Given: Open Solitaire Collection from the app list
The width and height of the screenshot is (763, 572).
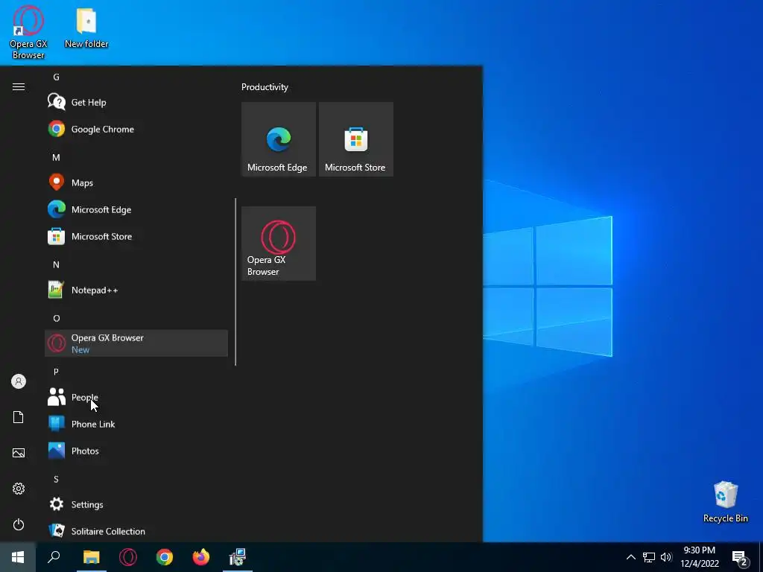Looking at the screenshot, I should point(136,531).
